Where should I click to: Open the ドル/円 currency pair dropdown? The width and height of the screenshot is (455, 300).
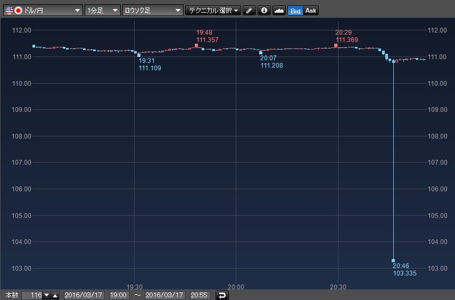[x=43, y=11]
